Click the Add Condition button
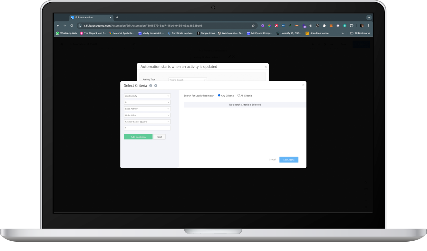 pos(138,137)
